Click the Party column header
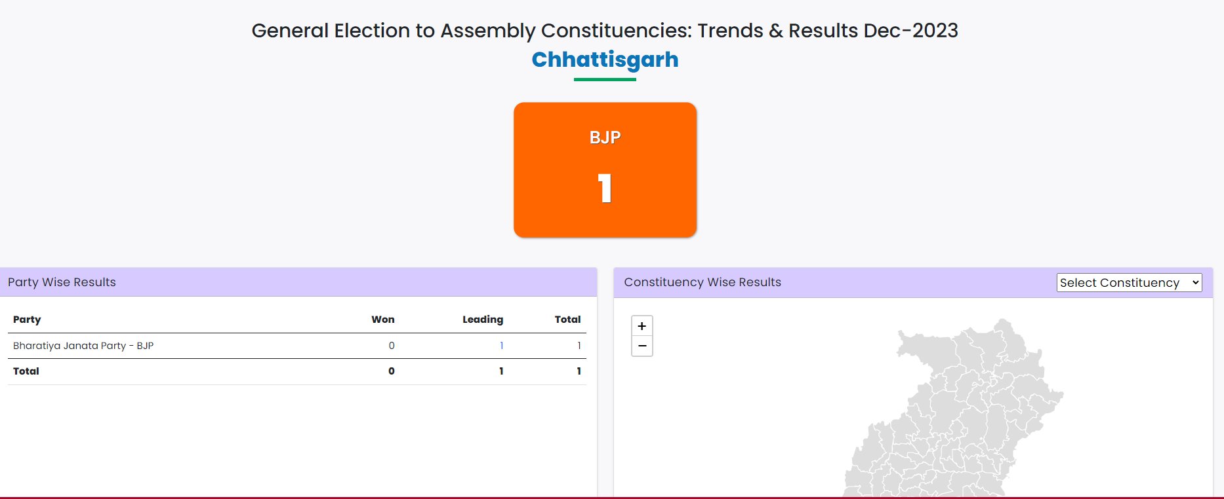The height and width of the screenshot is (499, 1224). click(x=27, y=320)
